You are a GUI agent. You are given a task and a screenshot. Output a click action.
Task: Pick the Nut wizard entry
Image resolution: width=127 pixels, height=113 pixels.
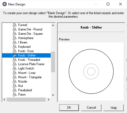tap(21, 86)
